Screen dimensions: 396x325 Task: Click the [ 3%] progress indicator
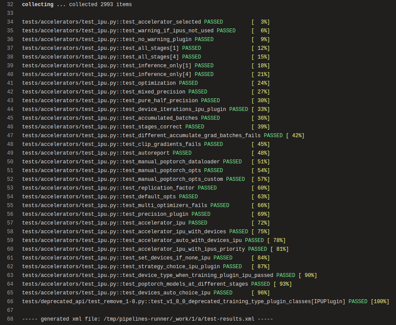(260, 22)
